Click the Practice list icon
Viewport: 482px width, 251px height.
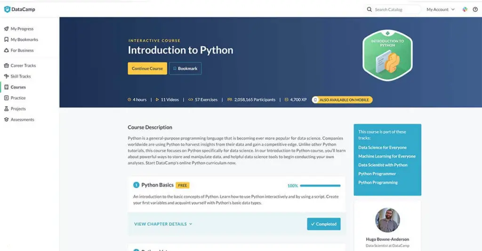click(x=6, y=98)
